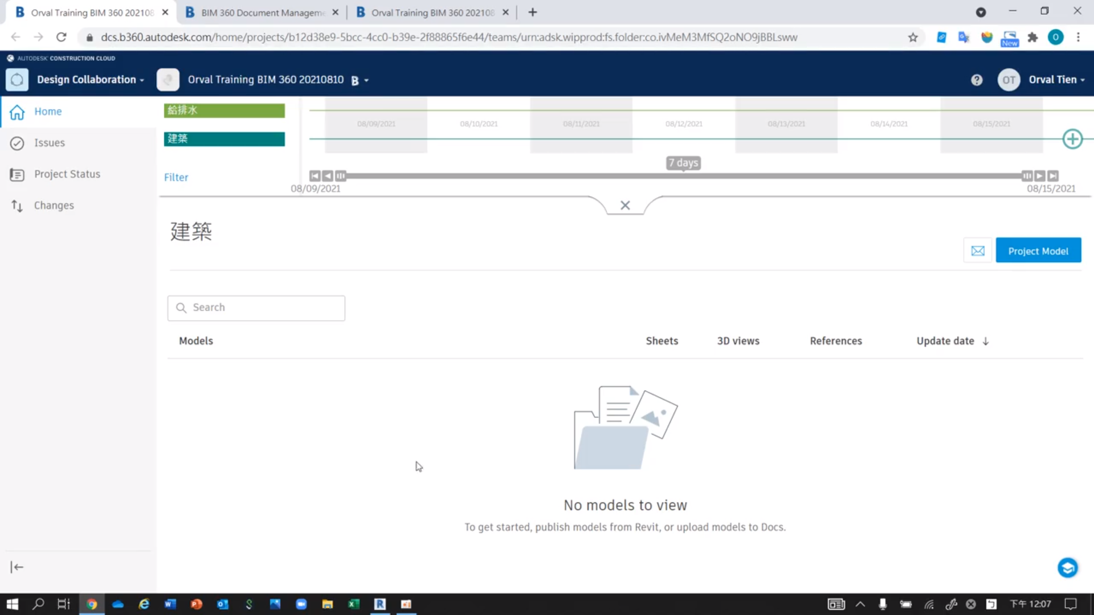
Task: Switch to BIM 360 Document Management tab
Action: 262,13
